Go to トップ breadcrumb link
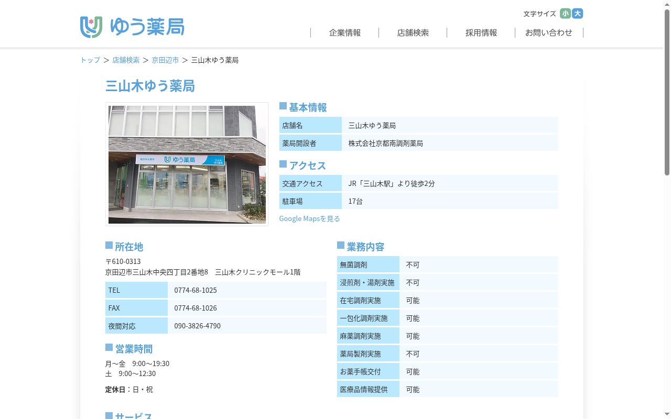The width and height of the screenshot is (671, 419). coord(90,60)
